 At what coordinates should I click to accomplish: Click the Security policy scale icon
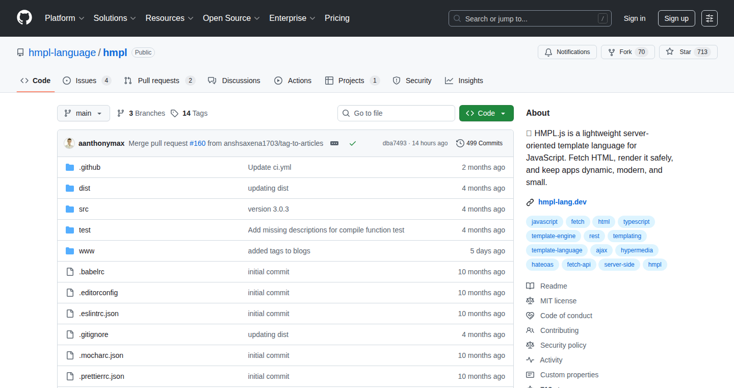(530, 345)
